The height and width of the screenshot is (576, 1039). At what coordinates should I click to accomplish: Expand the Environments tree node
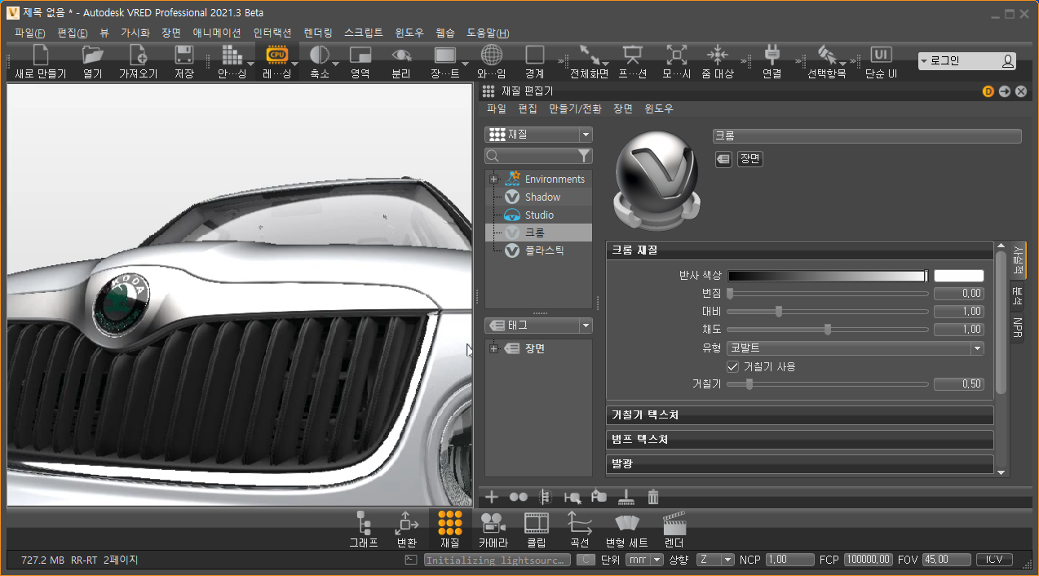click(493, 179)
